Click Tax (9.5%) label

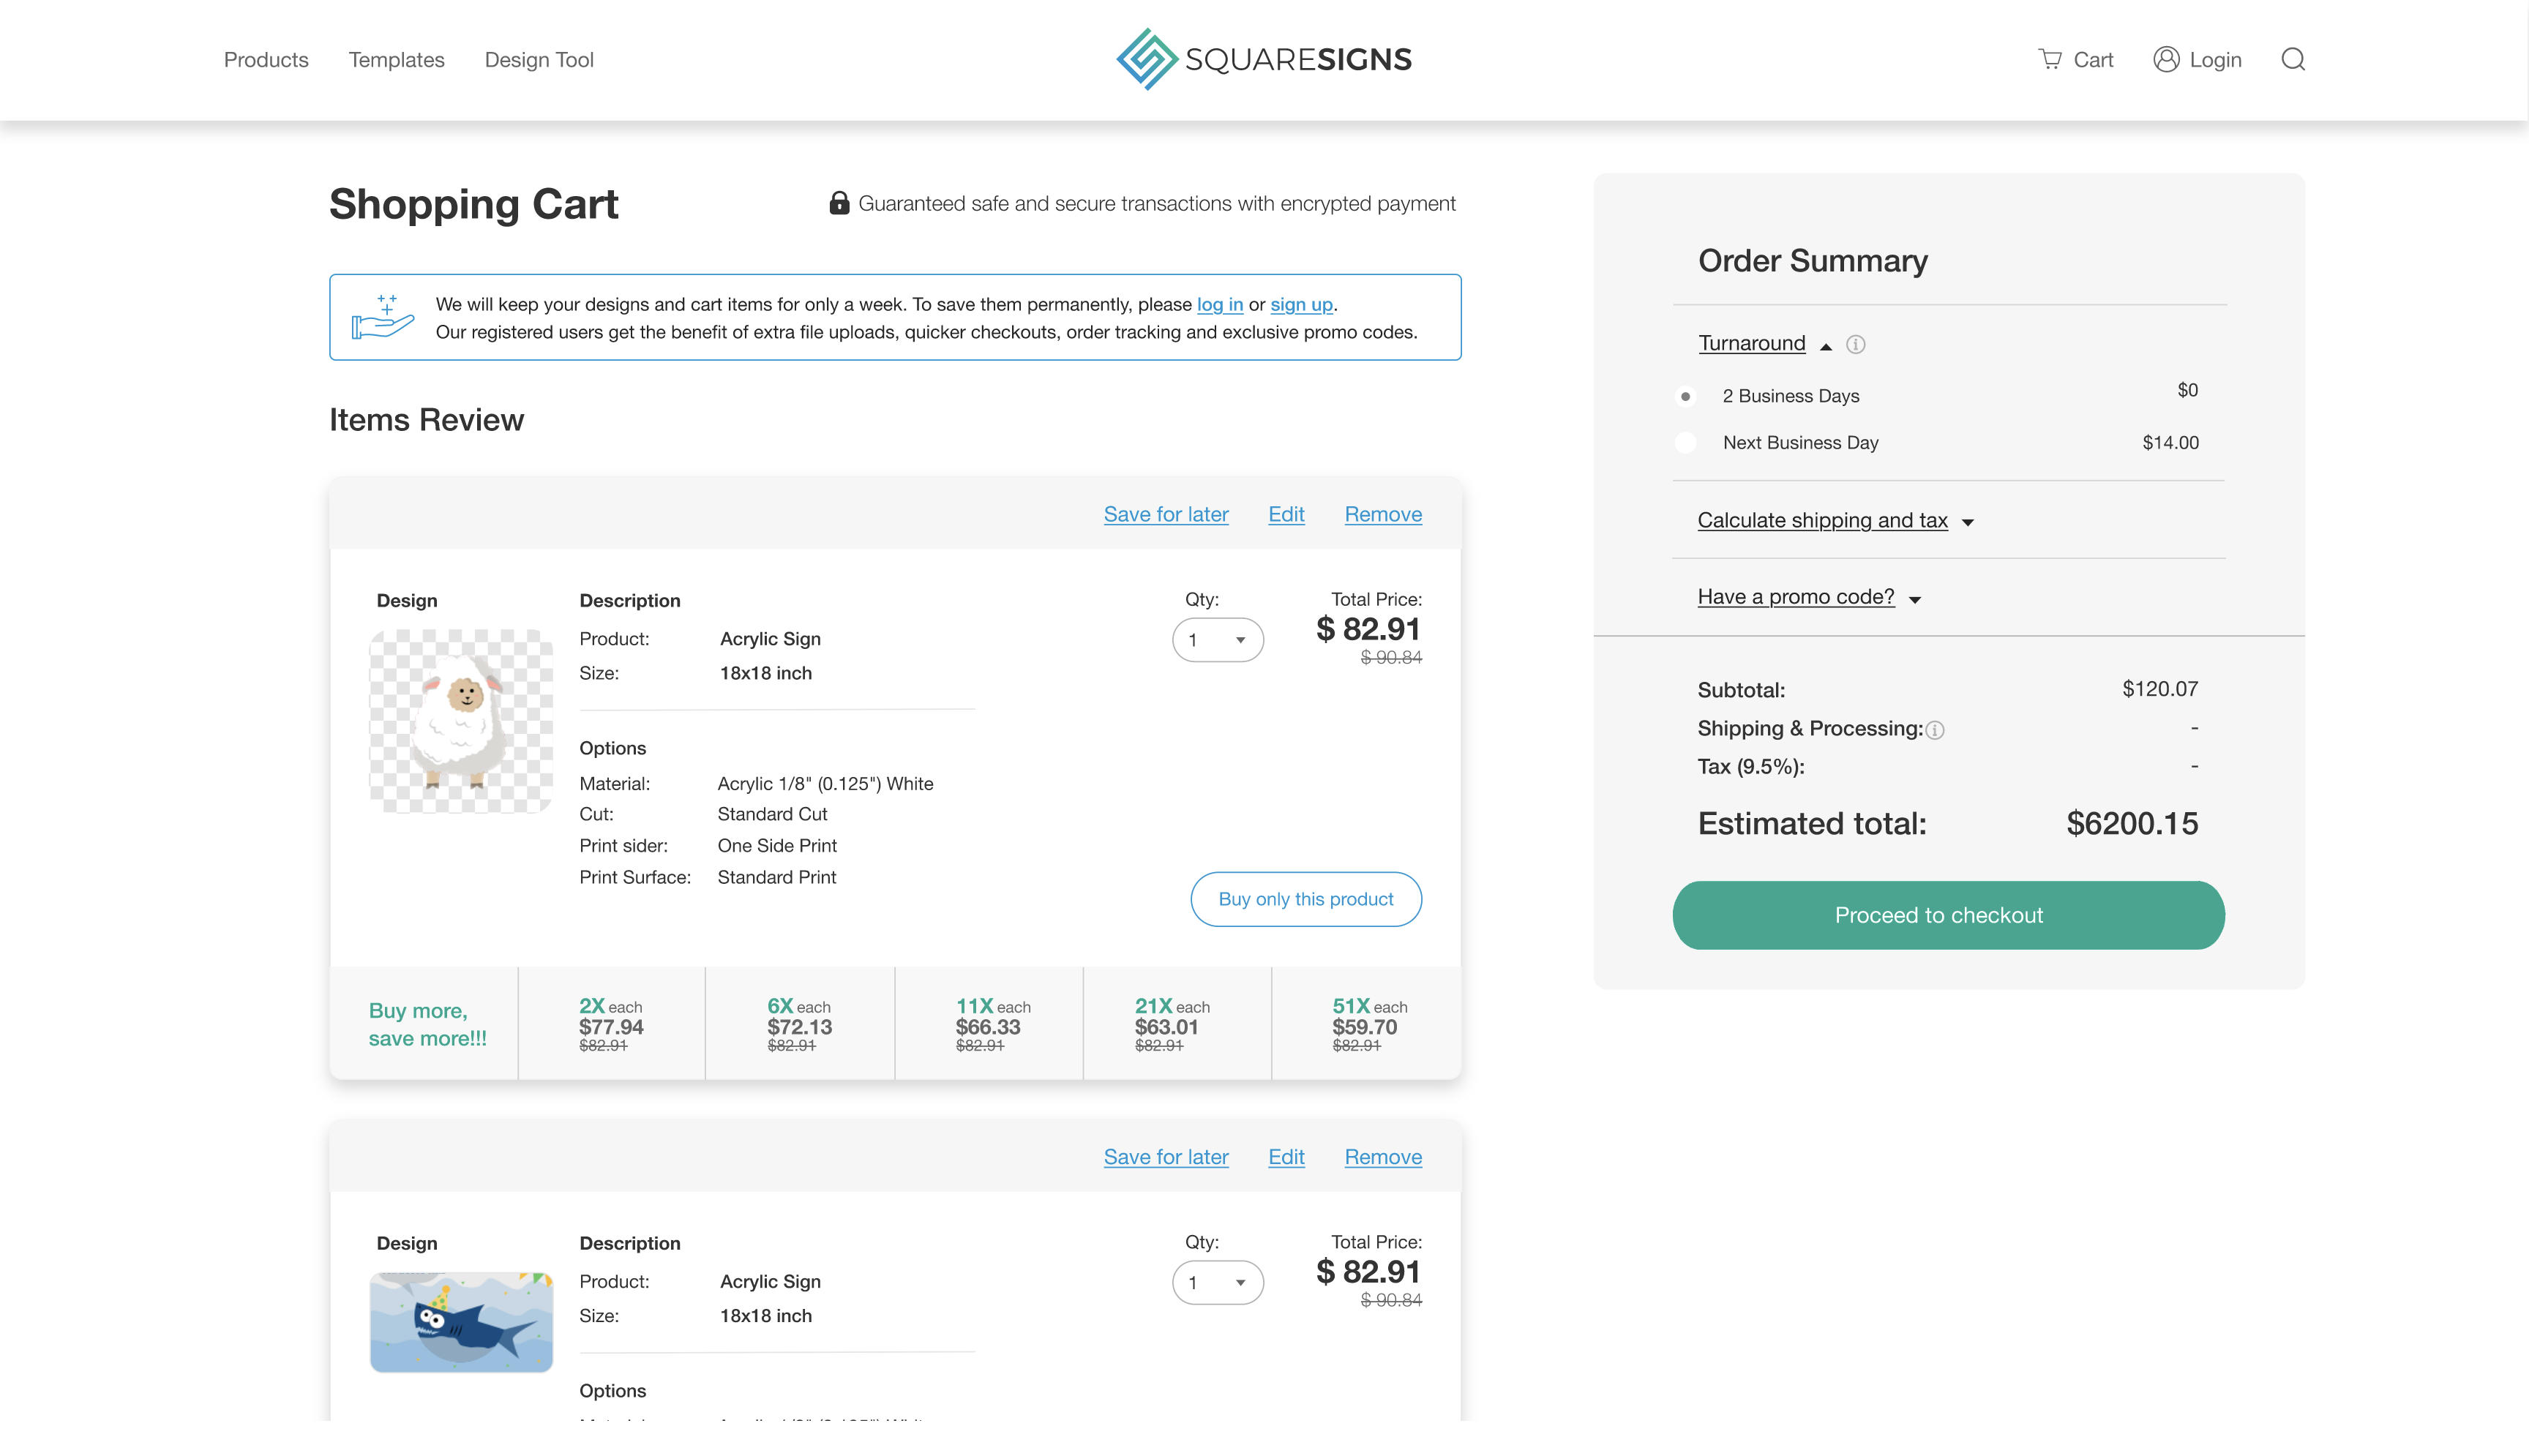[1751, 767]
